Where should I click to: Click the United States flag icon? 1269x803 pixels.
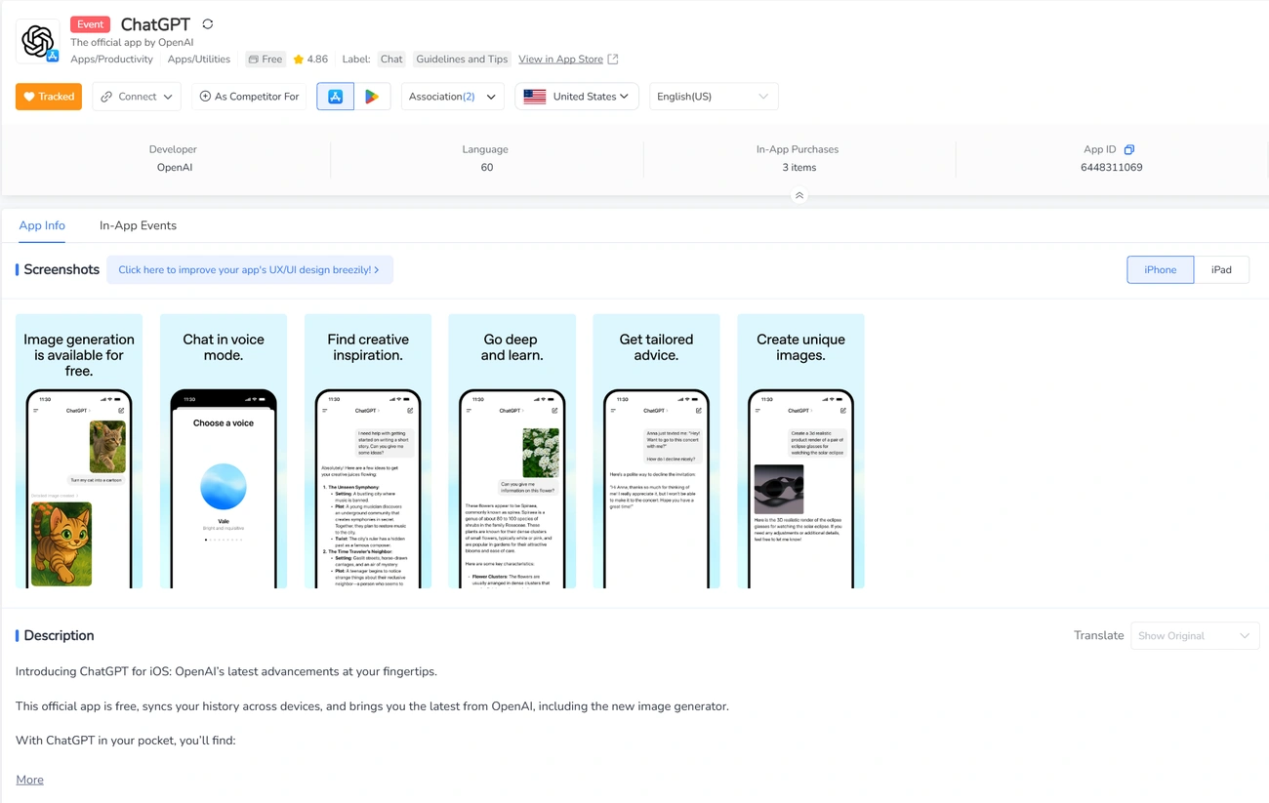pyautogui.click(x=533, y=97)
